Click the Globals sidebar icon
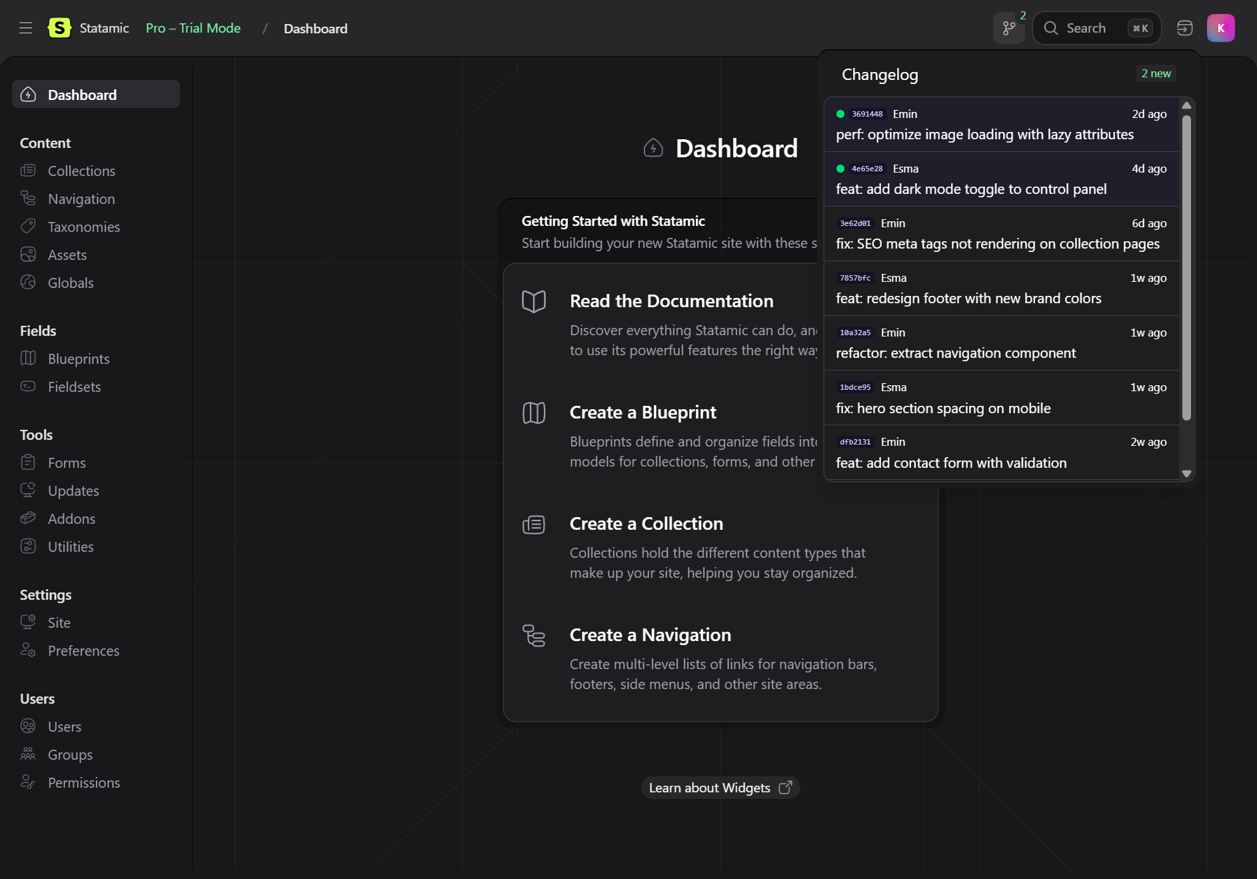Screen dimensions: 1257x879 pos(28,283)
